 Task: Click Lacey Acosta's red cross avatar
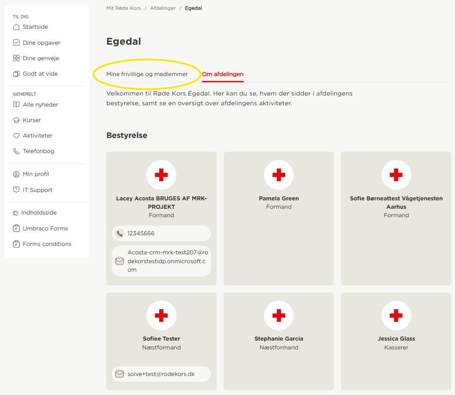[161, 175]
